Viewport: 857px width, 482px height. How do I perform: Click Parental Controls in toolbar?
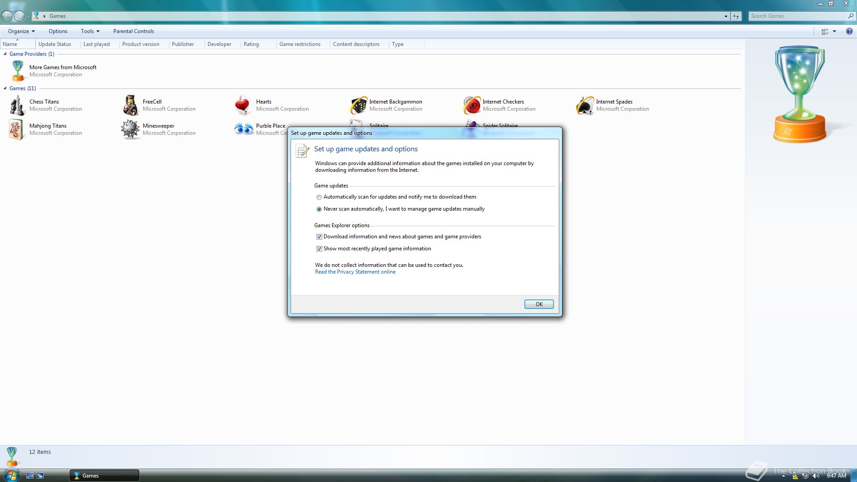pyautogui.click(x=133, y=31)
